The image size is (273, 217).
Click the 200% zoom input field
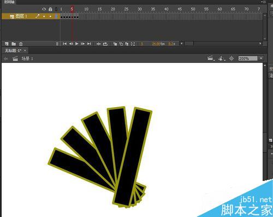248,58
